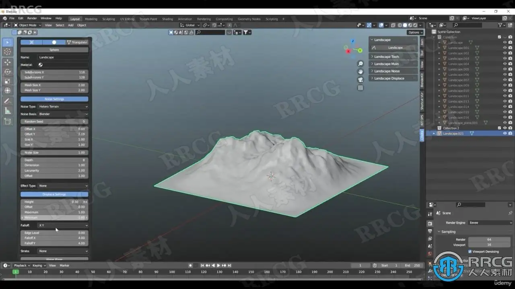This screenshot has height=289, width=515.
Task: Choose the Annotate pencil tool
Action: point(8,101)
